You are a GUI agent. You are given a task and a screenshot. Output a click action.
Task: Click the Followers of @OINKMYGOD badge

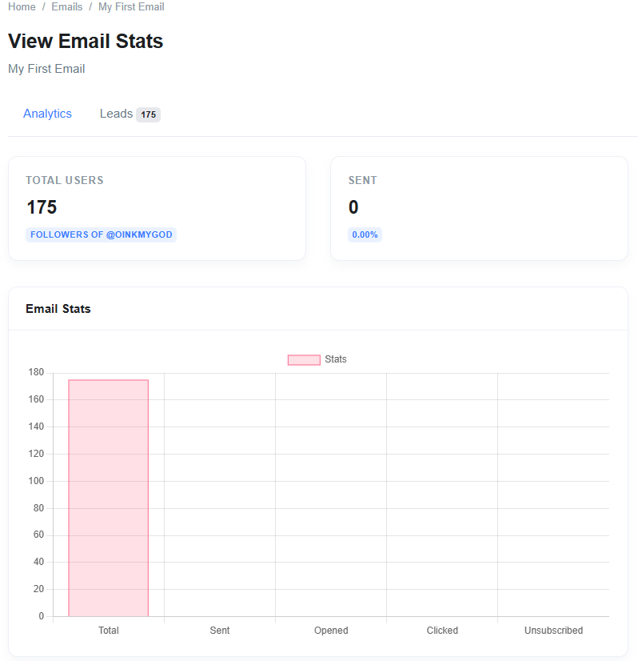tap(101, 234)
